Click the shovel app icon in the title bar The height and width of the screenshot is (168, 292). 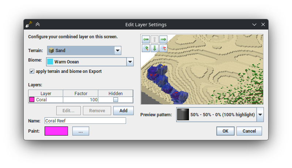click(29, 24)
